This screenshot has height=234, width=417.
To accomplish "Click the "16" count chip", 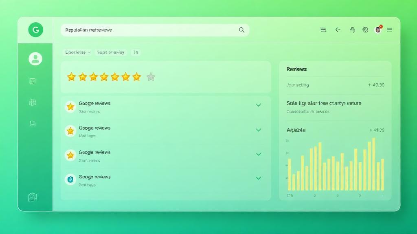I will (x=136, y=52).
